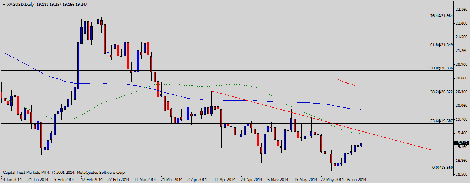Click the small triangle marker beside XAGUSD title

tap(3, 4)
